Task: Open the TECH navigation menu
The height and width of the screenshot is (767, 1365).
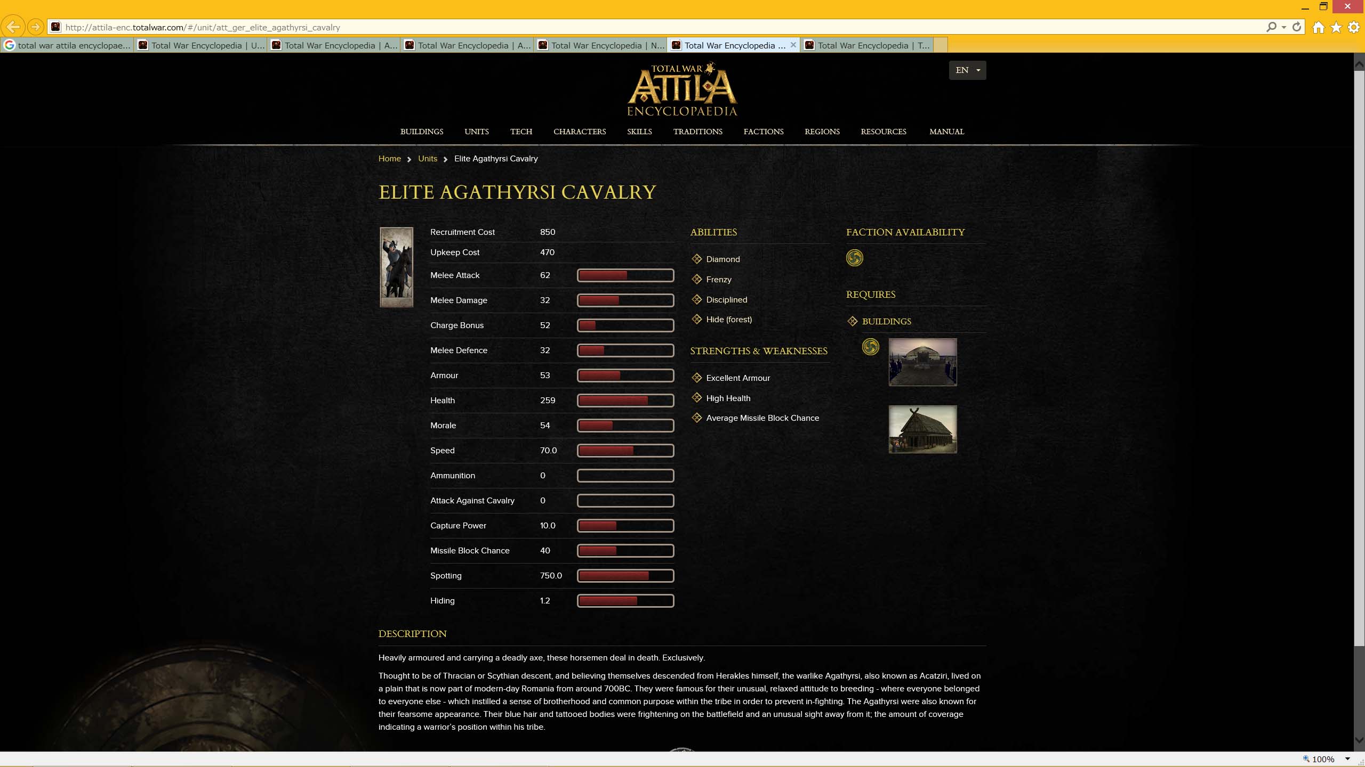Action: 521,132
